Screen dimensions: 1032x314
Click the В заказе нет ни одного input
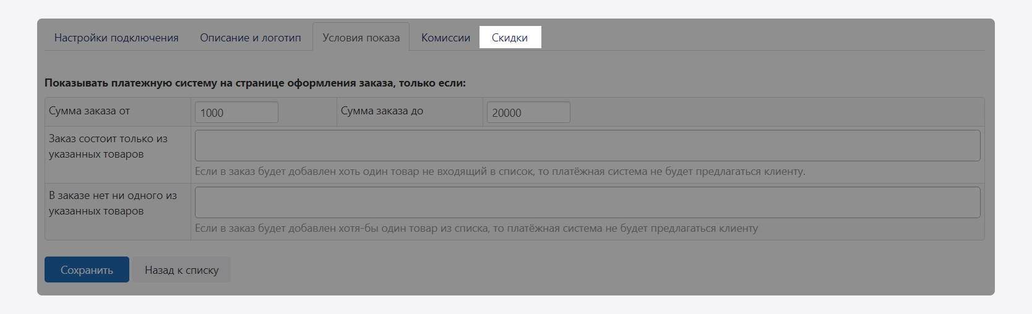pos(587,203)
